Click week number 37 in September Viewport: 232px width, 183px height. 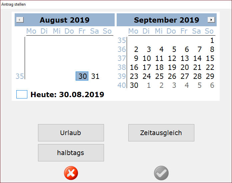click(122, 59)
